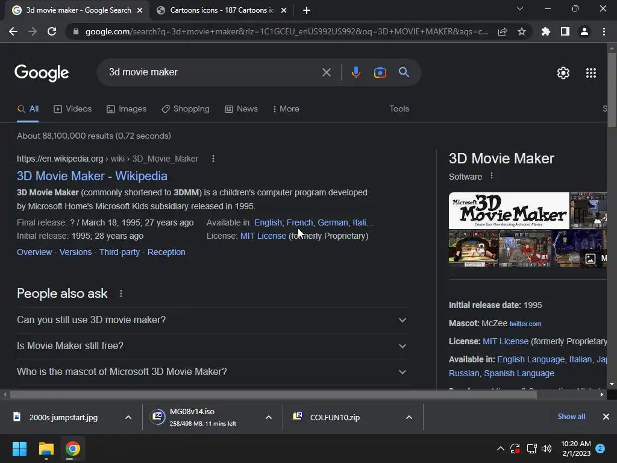Switch to Videos results
The image size is (617, 463).
(x=73, y=109)
